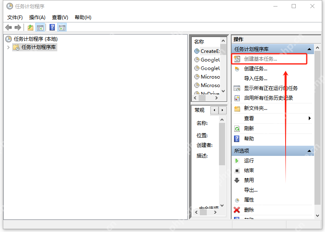This screenshot has height=232, width=325.
Task: Click 显示所有正在运行的任务 action text
Action: [x=271, y=88]
